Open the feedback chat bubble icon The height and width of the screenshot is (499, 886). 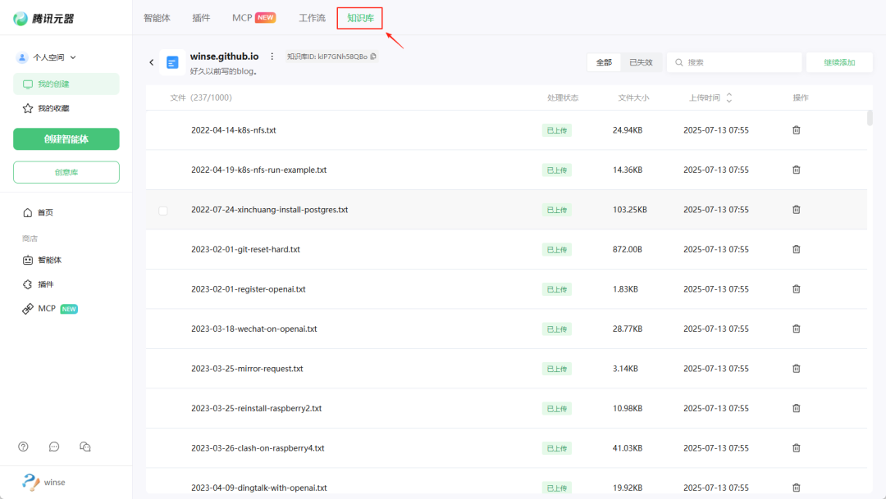pyautogui.click(x=54, y=447)
